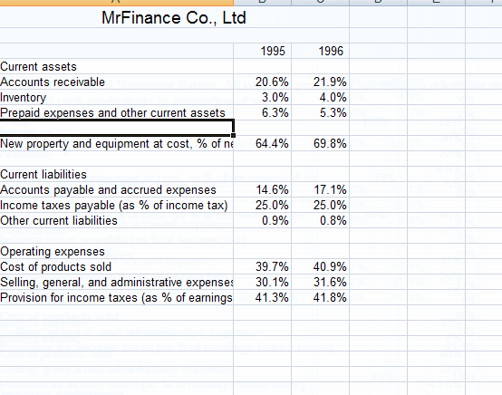Click the Provision for income taxes value 41.8%
This screenshot has width=502, height=395.
click(x=321, y=297)
